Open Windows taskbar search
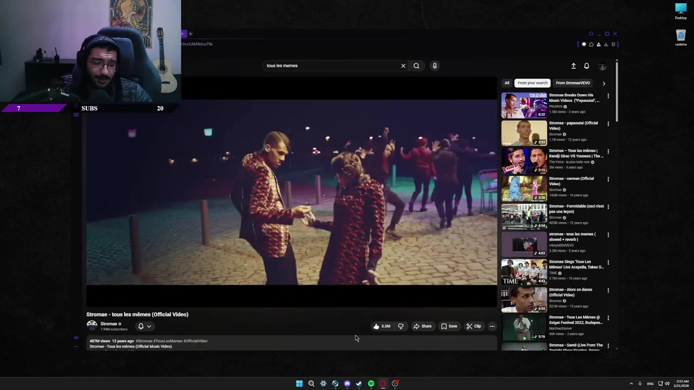The image size is (694, 390). [x=311, y=383]
